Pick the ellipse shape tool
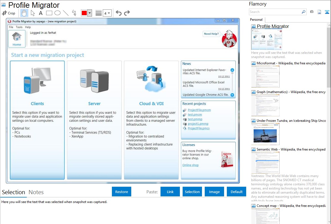This screenshot has height=224, width=331. (57, 13)
